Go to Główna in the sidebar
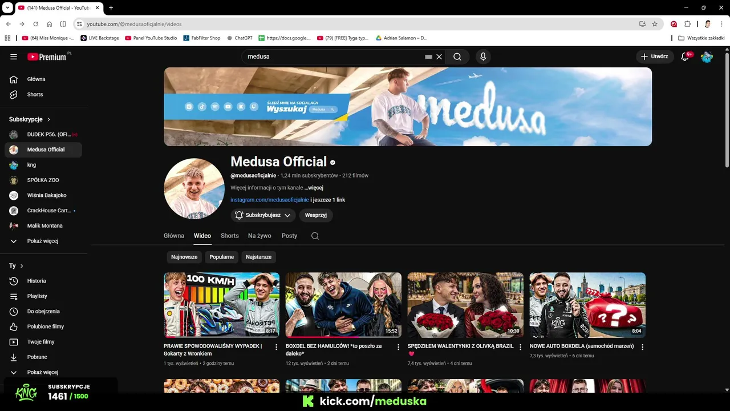Image resolution: width=730 pixels, height=411 pixels. pos(43,79)
